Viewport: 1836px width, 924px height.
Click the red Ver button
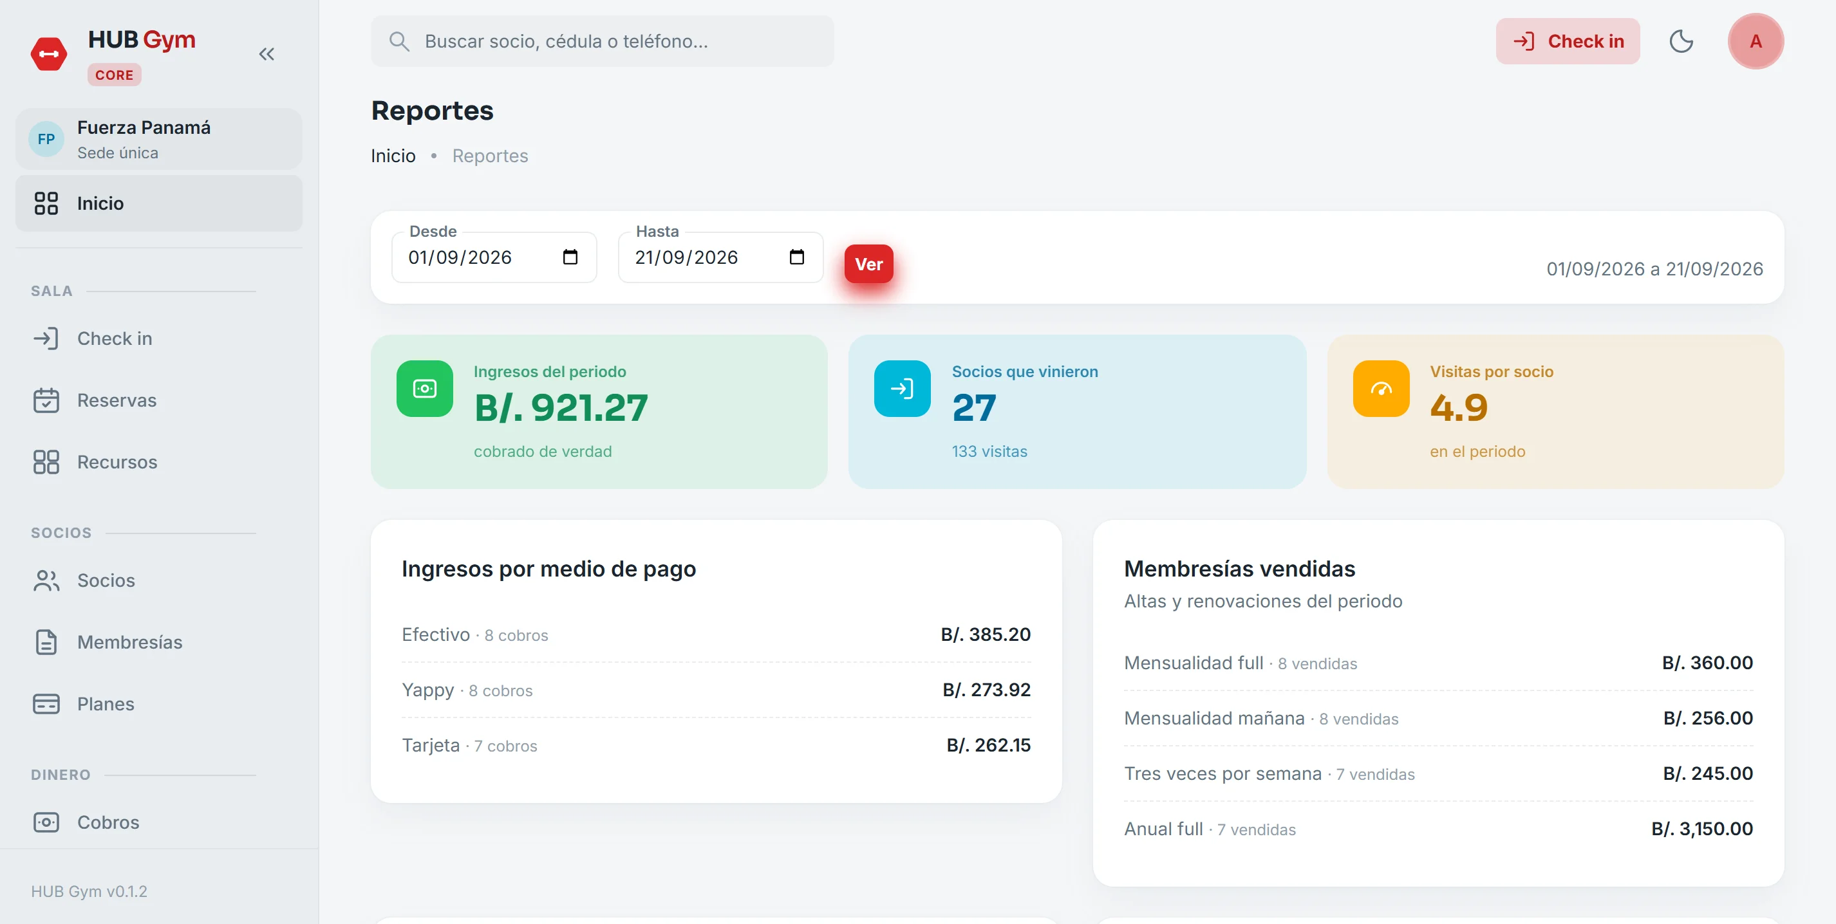coord(869,264)
